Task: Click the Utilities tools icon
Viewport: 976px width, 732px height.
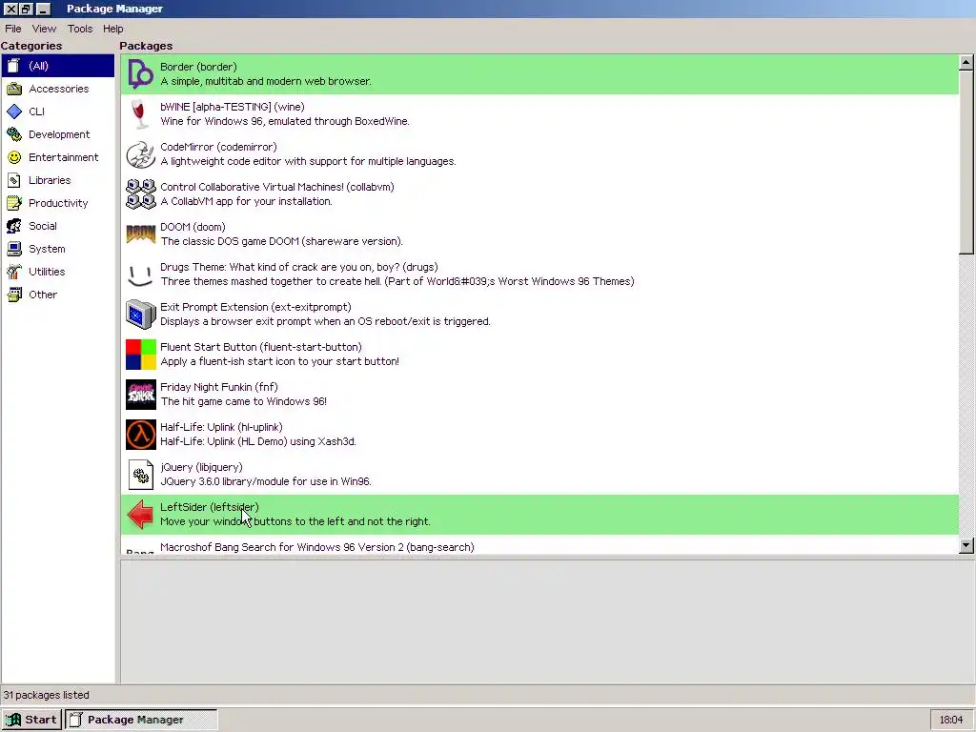Action: (x=14, y=272)
